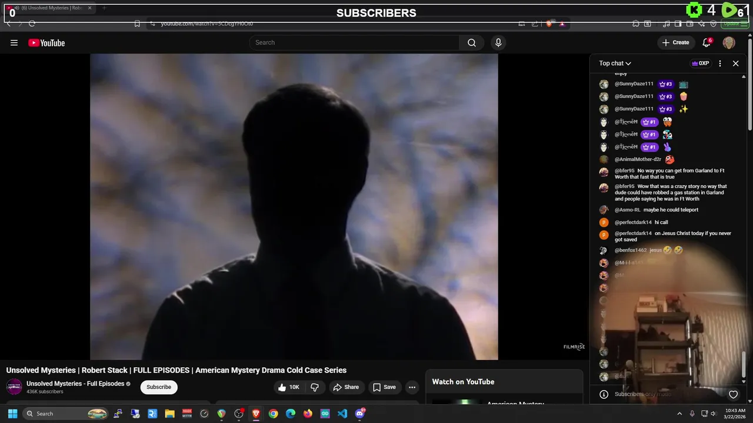This screenshot has height=423, width=753.
Task: Open the Brave VPN shield icon
Action: pyautogui.click(x=714, y=23)
